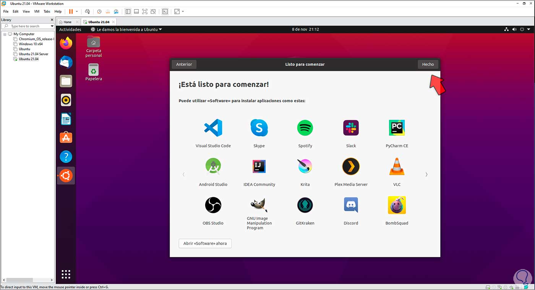Select the Android Studio app icon
This screenshot has height=290, width=535.
coord(213,166)
